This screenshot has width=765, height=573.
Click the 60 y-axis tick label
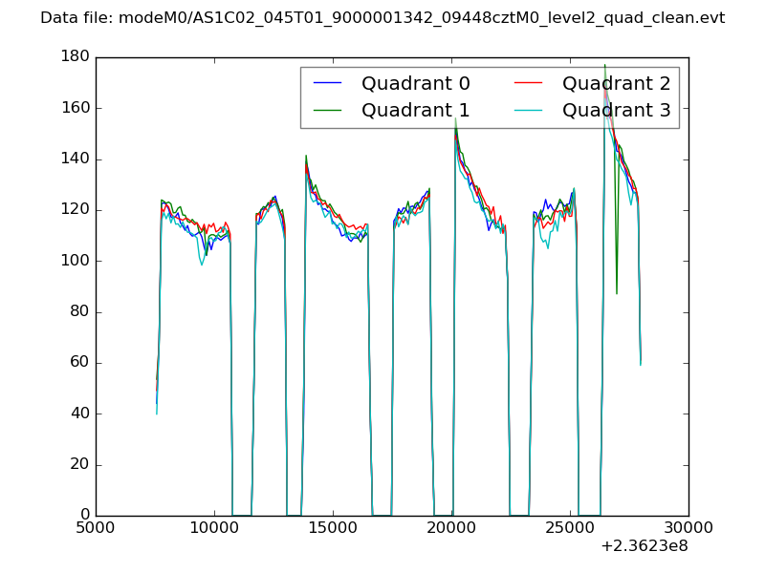(80, 363)
